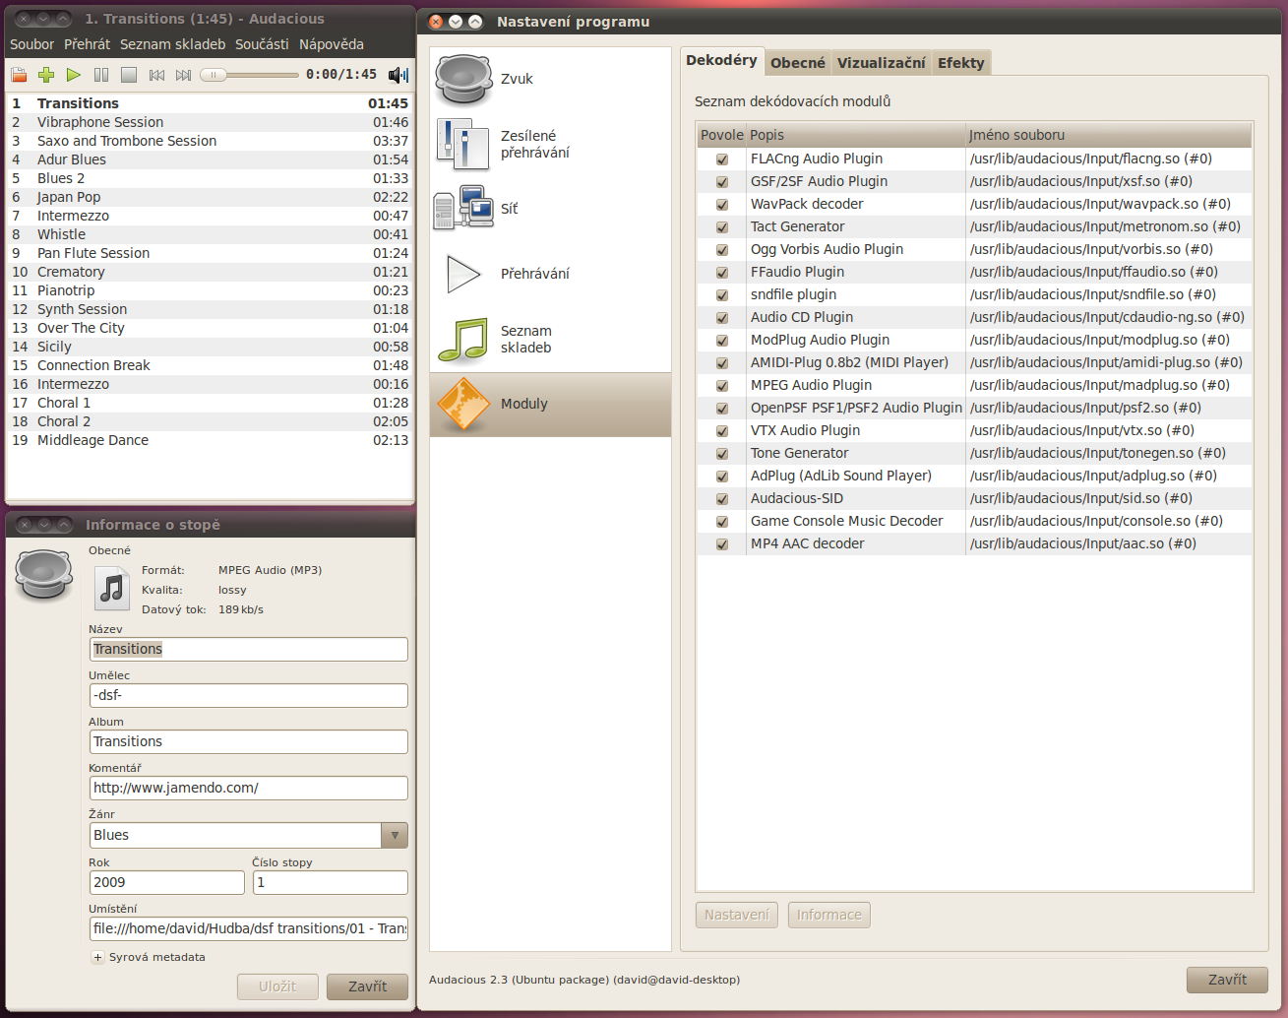Click the Umístění file path field
Screen dimensions: 1288x1018
coord(249,928)
